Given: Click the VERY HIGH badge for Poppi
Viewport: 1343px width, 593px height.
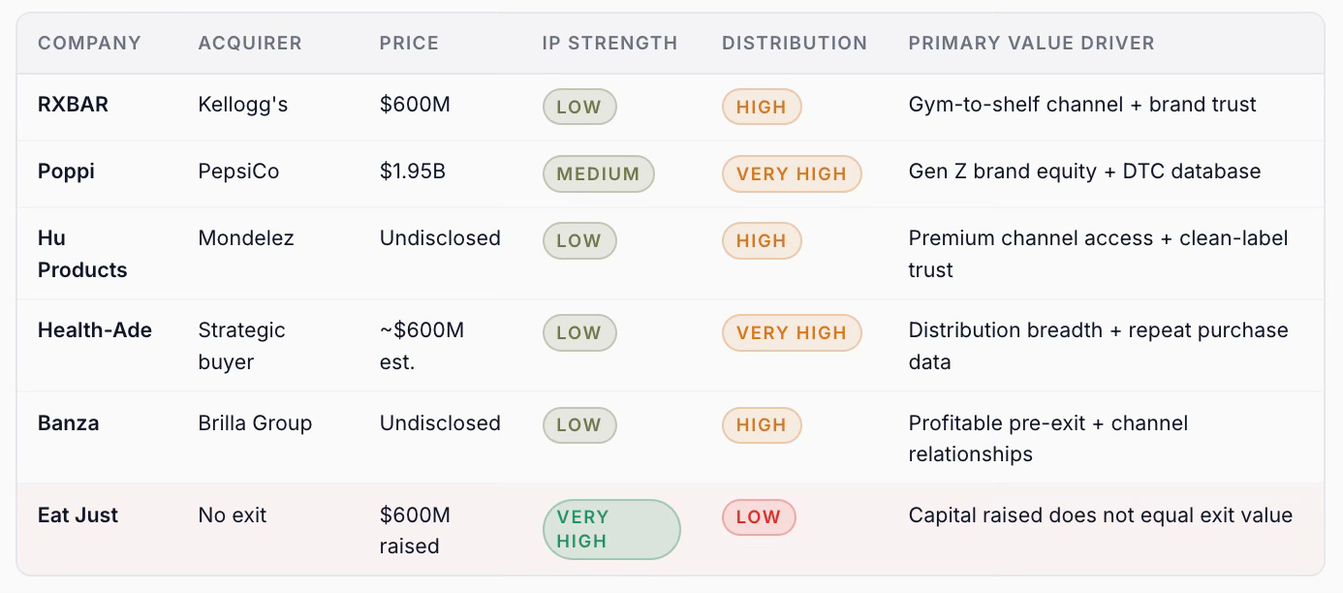Looking at the screenshot, I should click(792, 174).
